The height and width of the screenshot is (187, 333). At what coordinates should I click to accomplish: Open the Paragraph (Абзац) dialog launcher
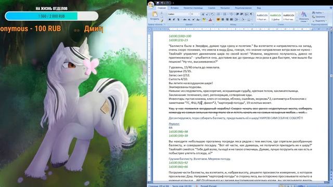click(x=253, y=24)
